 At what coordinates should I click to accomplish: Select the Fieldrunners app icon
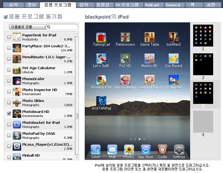(125, 37)
